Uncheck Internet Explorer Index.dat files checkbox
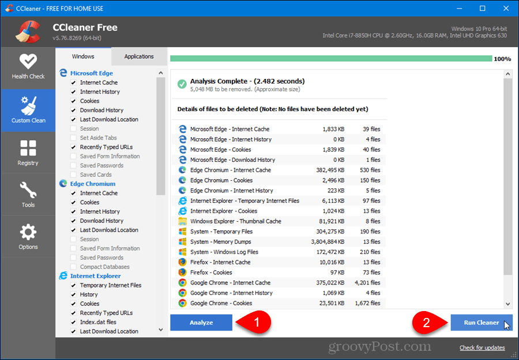 pos(73,322)
